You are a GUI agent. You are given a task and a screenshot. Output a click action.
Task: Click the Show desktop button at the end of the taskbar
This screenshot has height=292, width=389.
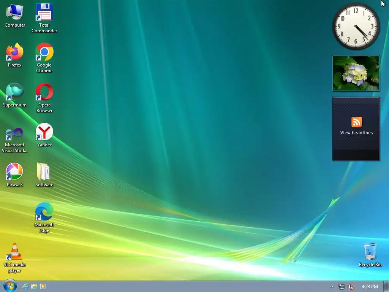[x=386, y=287]
